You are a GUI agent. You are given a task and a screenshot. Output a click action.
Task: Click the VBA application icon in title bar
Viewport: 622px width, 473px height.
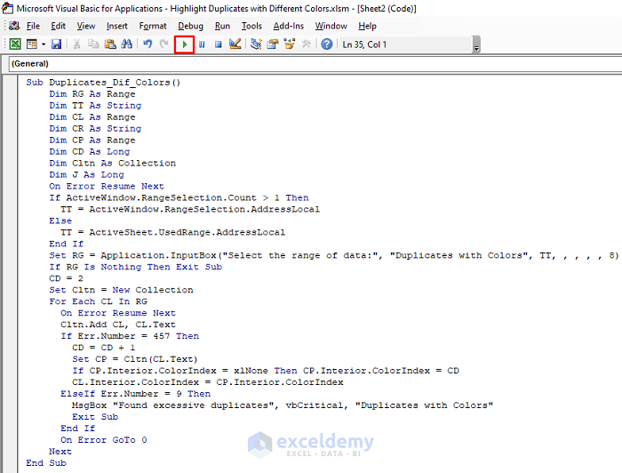pyautogui.click(x=7, y=8)
